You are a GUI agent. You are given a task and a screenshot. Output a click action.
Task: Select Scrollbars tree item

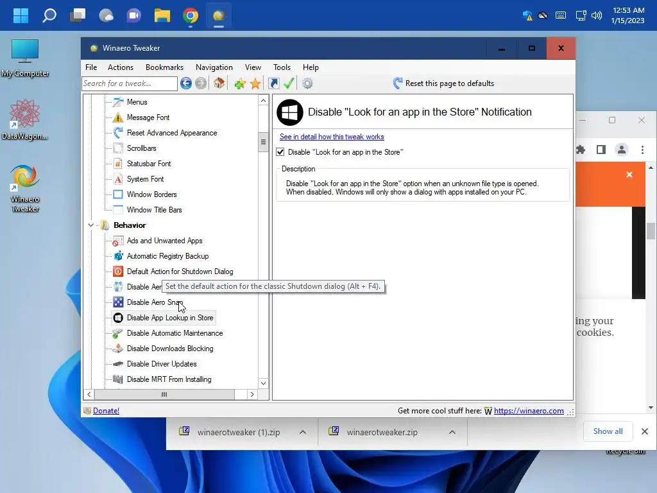[x=141, y=148]
